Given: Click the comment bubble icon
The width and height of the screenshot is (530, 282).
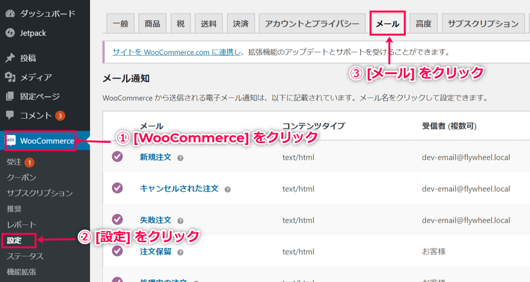Looking at the screenshot, I should tap(10, 115).
